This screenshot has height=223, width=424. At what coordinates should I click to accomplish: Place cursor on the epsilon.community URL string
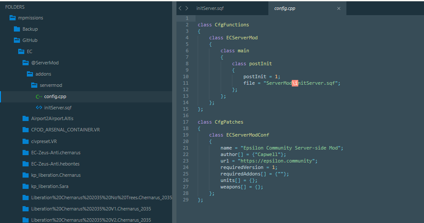pyautogui.click(x=277, y=161)
